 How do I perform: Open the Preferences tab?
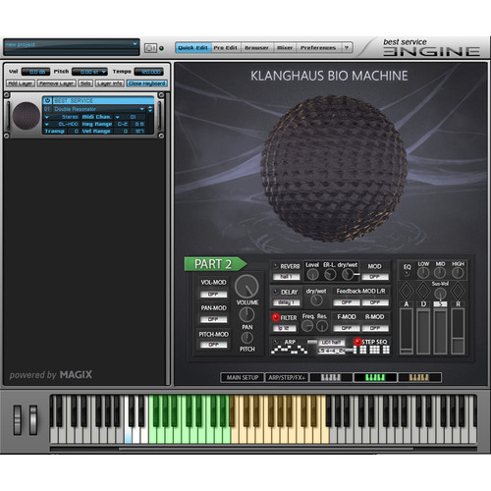318,48
